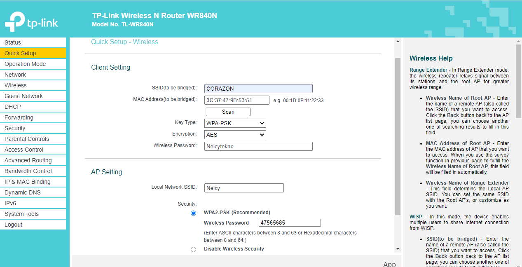Go to Access Control
This screenshot has width=522, height=267.
pos(33,150)
